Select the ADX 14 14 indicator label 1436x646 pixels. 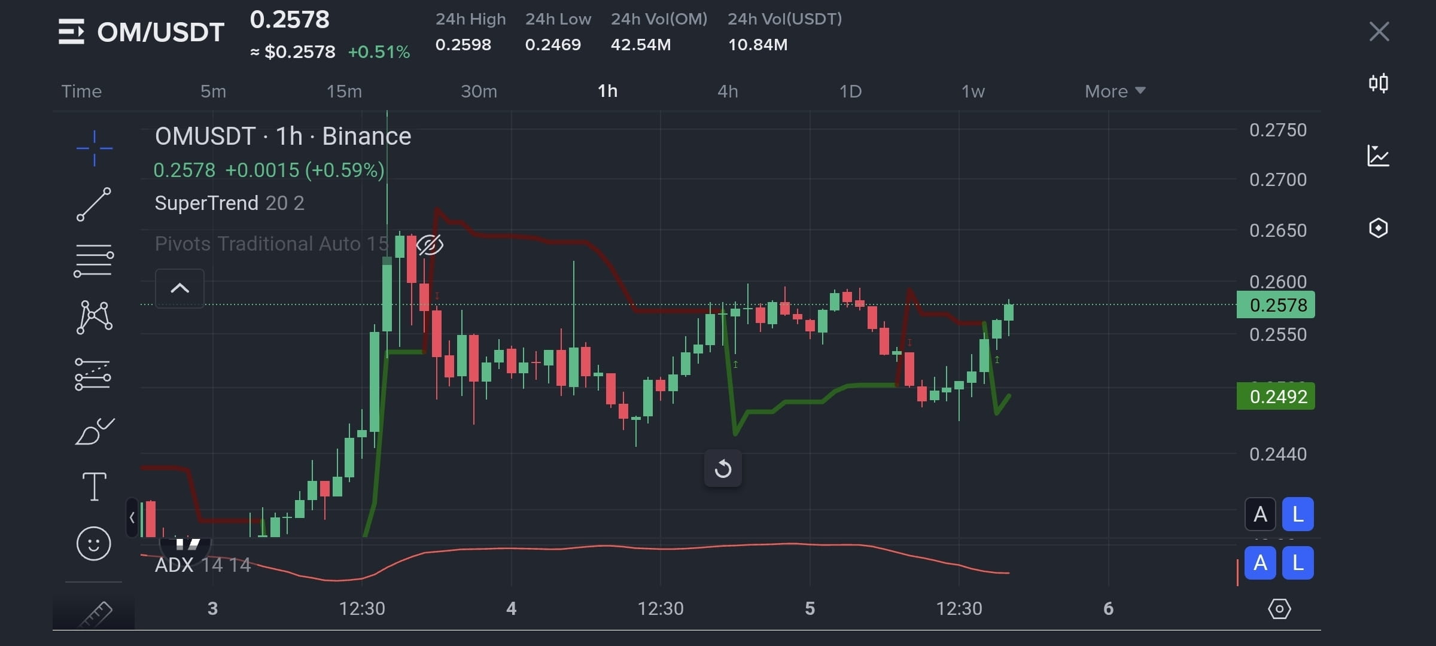(203, 565)
